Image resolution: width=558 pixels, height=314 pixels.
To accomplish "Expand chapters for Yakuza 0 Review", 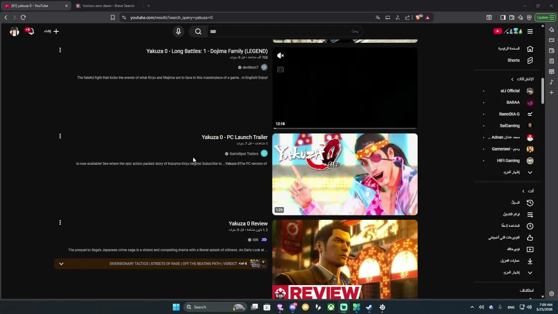I will pyautogui.click(x=61, y=263).
